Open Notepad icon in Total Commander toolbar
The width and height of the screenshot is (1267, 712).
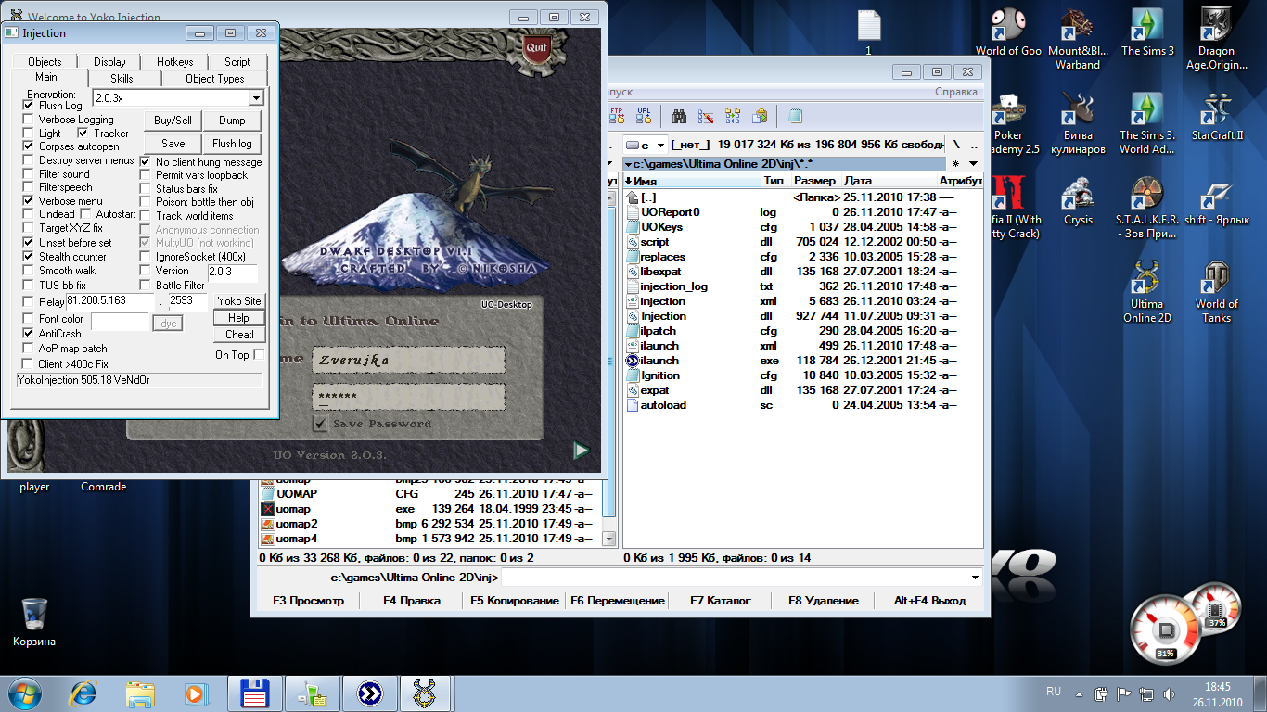[795, 116]
